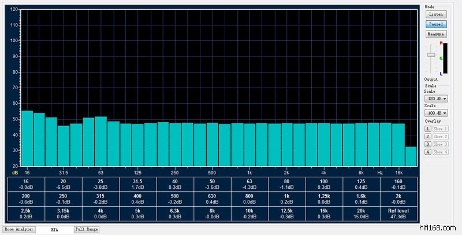
Task: Select the RTA tab
Action: (x=55, y=229)
